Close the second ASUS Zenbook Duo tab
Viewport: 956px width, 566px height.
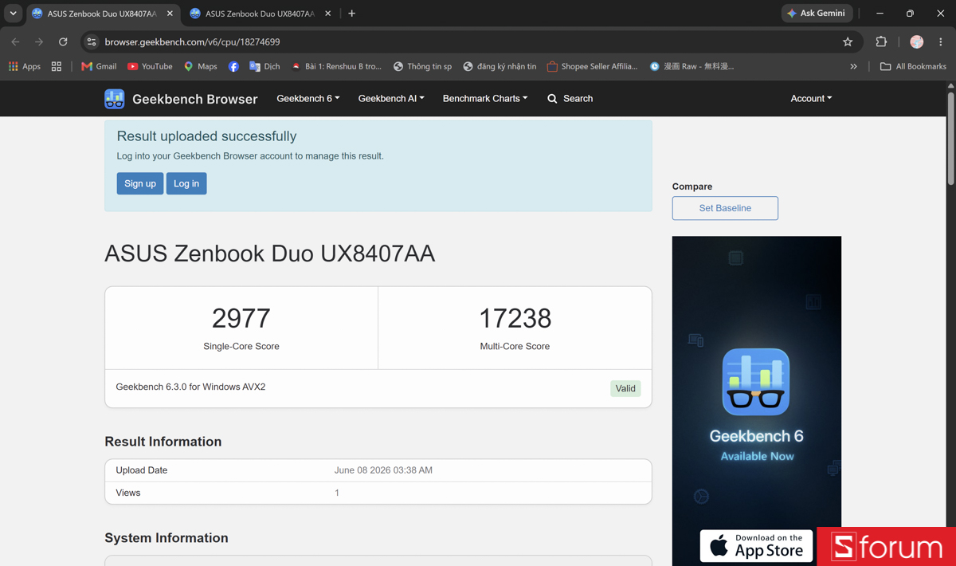click(x=327, y=14)
